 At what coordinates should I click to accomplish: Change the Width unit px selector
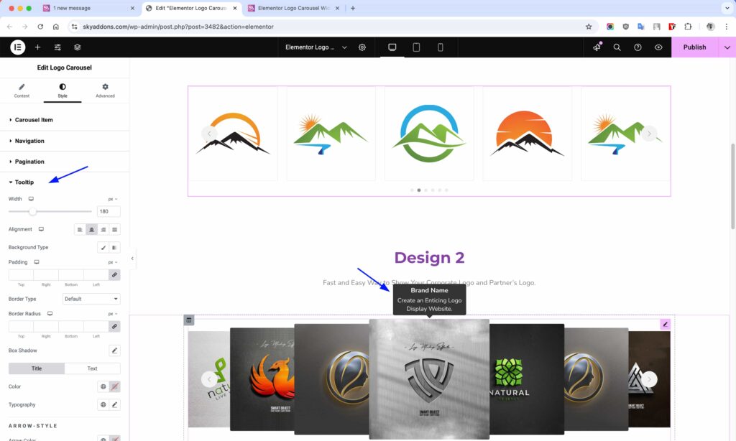pos(113,199)
